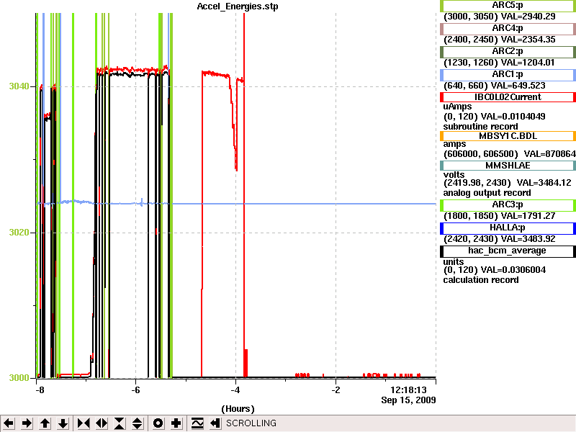
Task: Click ARC5 value text VAL=2940.29
Action: pos(528,17)
